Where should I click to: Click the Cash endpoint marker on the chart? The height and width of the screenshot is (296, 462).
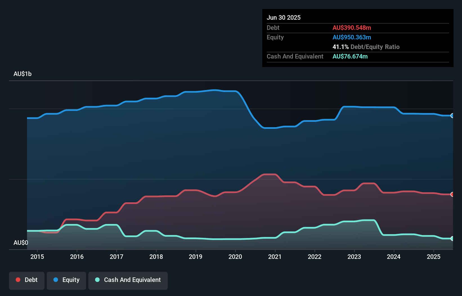coord(452,238)
